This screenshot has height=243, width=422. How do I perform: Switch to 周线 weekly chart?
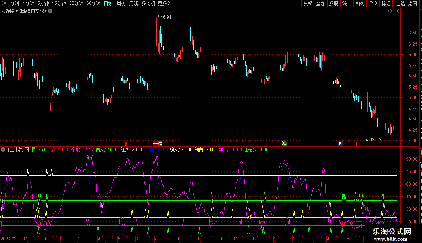click(121, 3)
